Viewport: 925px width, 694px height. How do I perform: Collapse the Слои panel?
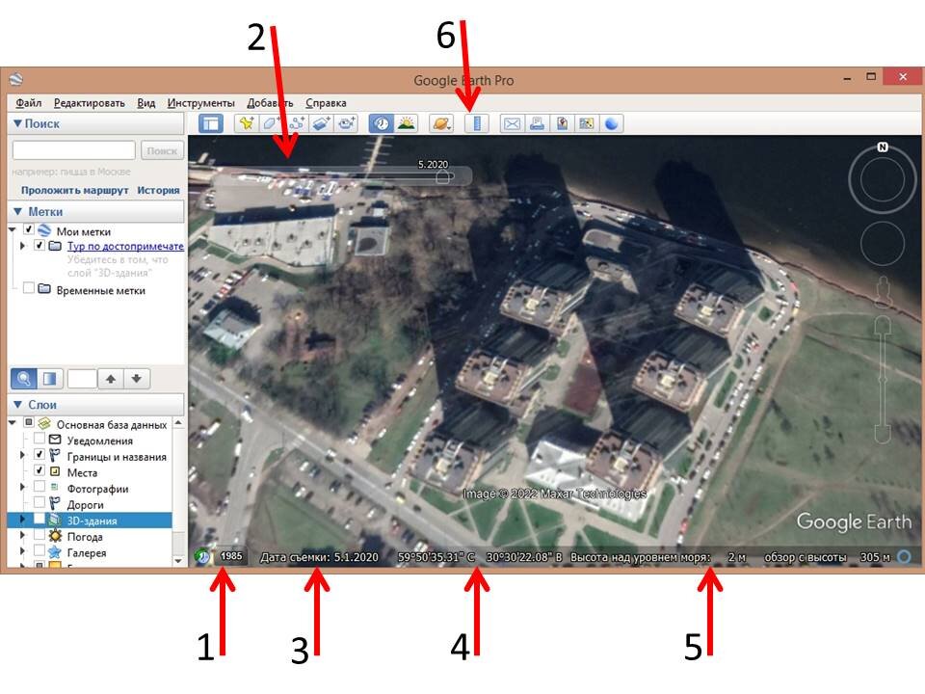pyautogui.click(x=17, y=405)
